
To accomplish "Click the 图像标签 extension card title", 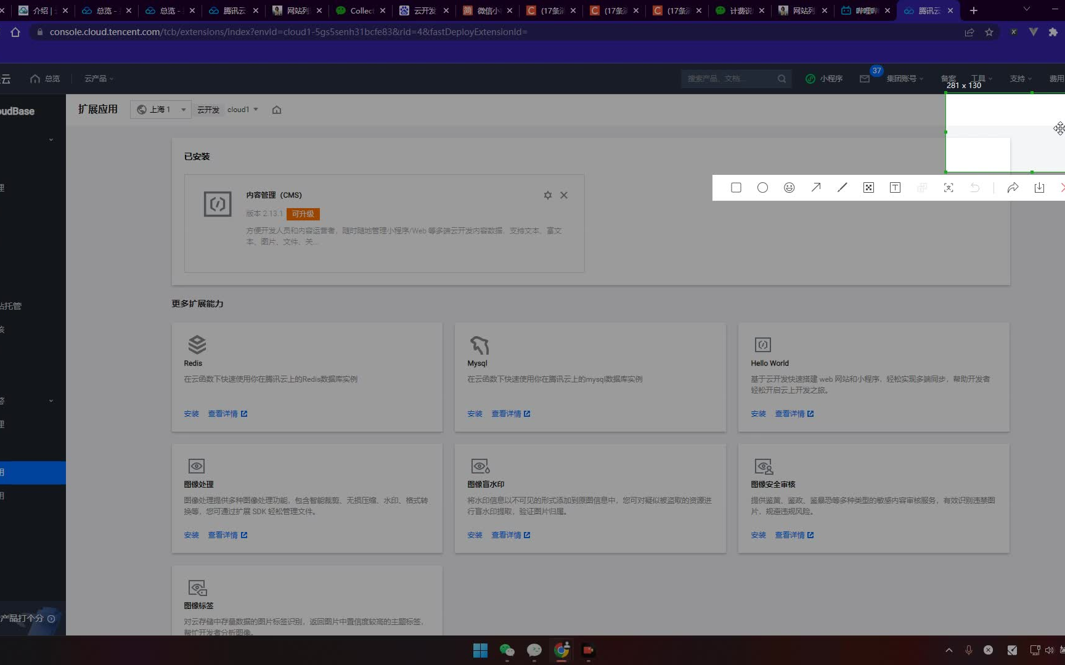I will pos(198,606).
